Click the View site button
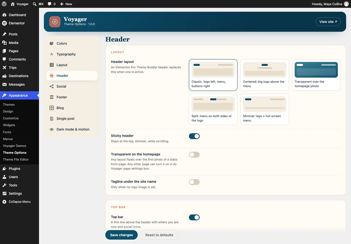This screenshot has width=351, height=244. click(328, 22)
